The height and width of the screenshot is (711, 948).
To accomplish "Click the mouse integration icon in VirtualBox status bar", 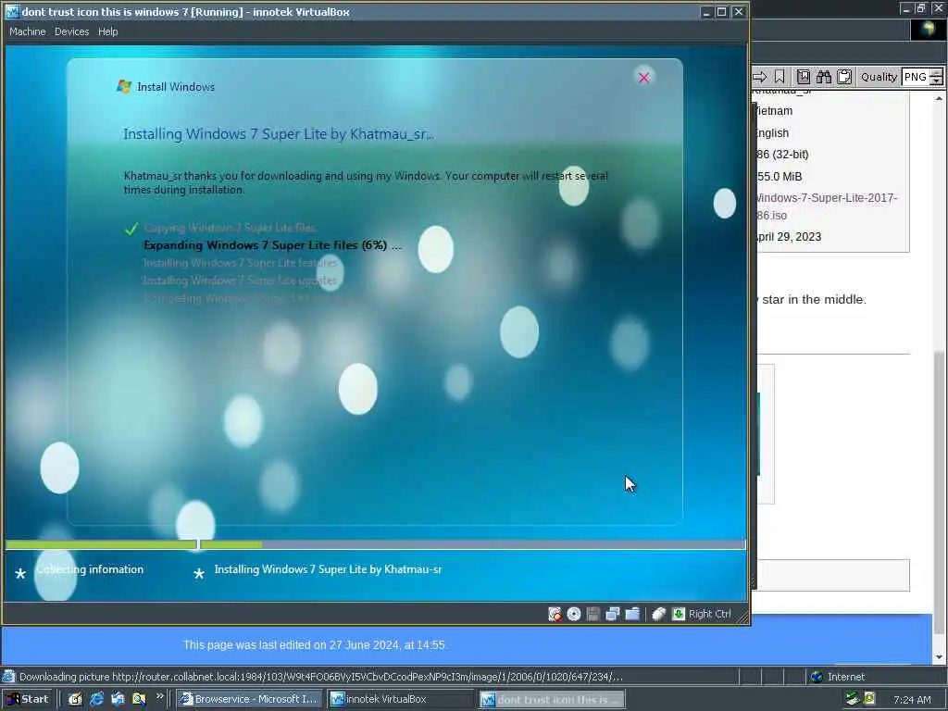I will pos(658,615).
